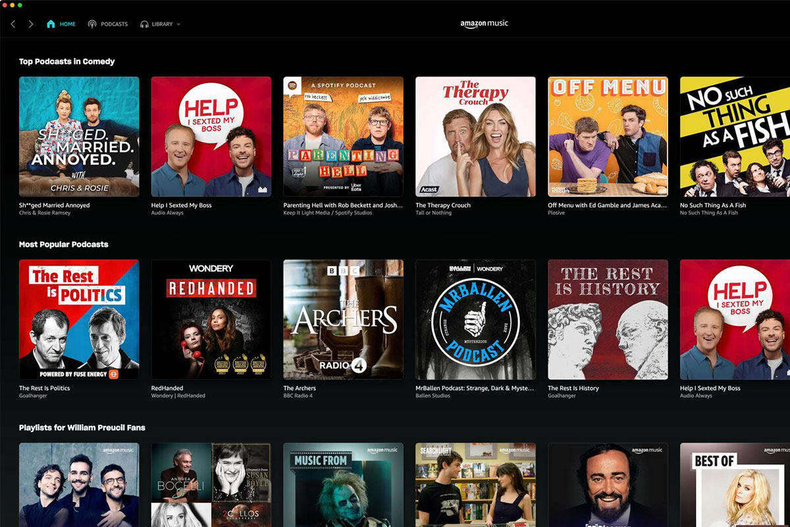
Task: Click the Home house icon
Action: tap(50, 23)
